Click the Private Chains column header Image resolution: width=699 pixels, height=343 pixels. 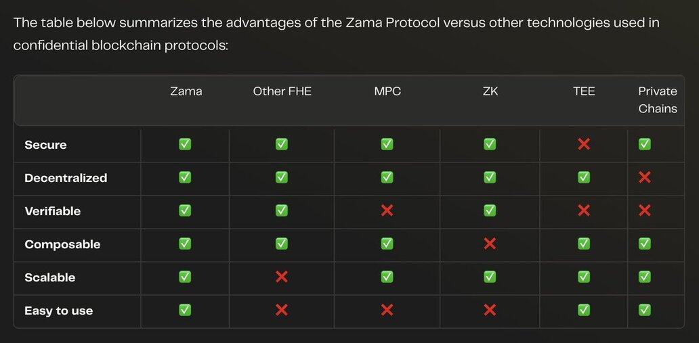coord(657,99)
